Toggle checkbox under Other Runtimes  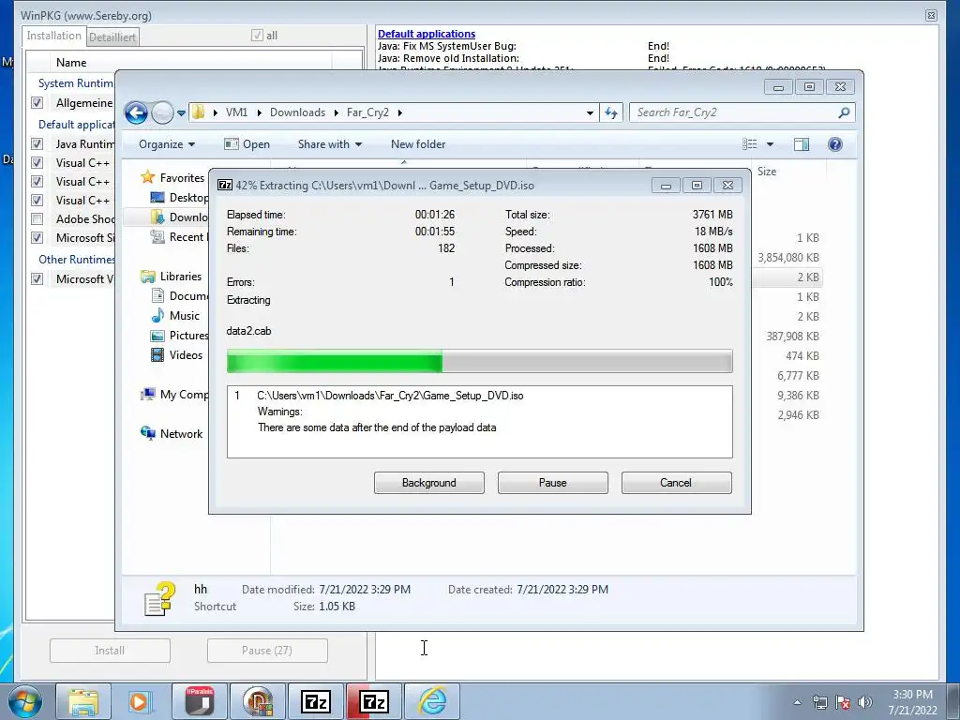pyautogui.click(x=37, y=278)
